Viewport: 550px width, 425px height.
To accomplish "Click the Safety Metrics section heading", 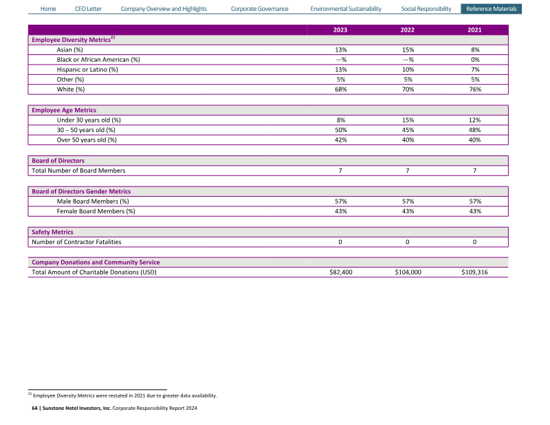I will tap(52, 232).
